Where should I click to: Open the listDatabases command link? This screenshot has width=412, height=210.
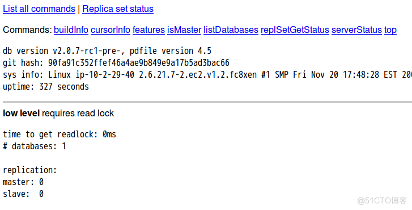tap(231, 30)
